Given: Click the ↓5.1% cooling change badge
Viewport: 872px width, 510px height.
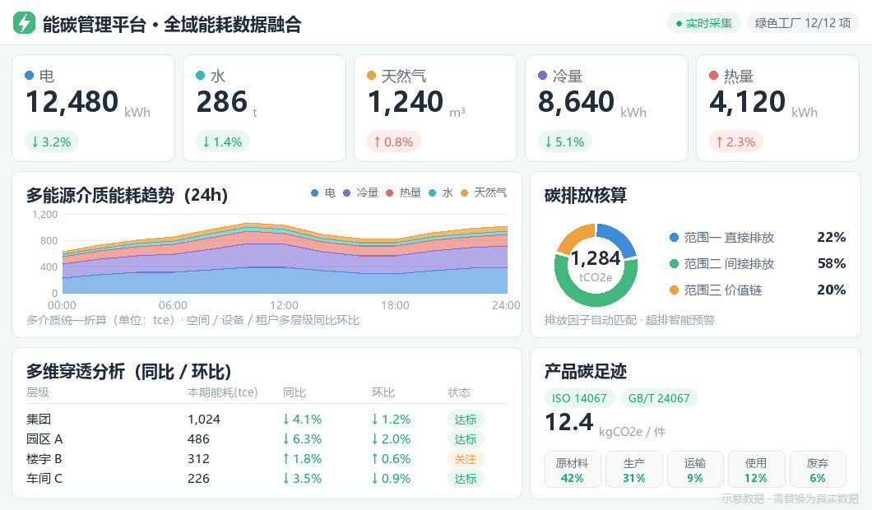Looking at the screenshot, I should 564,141.
